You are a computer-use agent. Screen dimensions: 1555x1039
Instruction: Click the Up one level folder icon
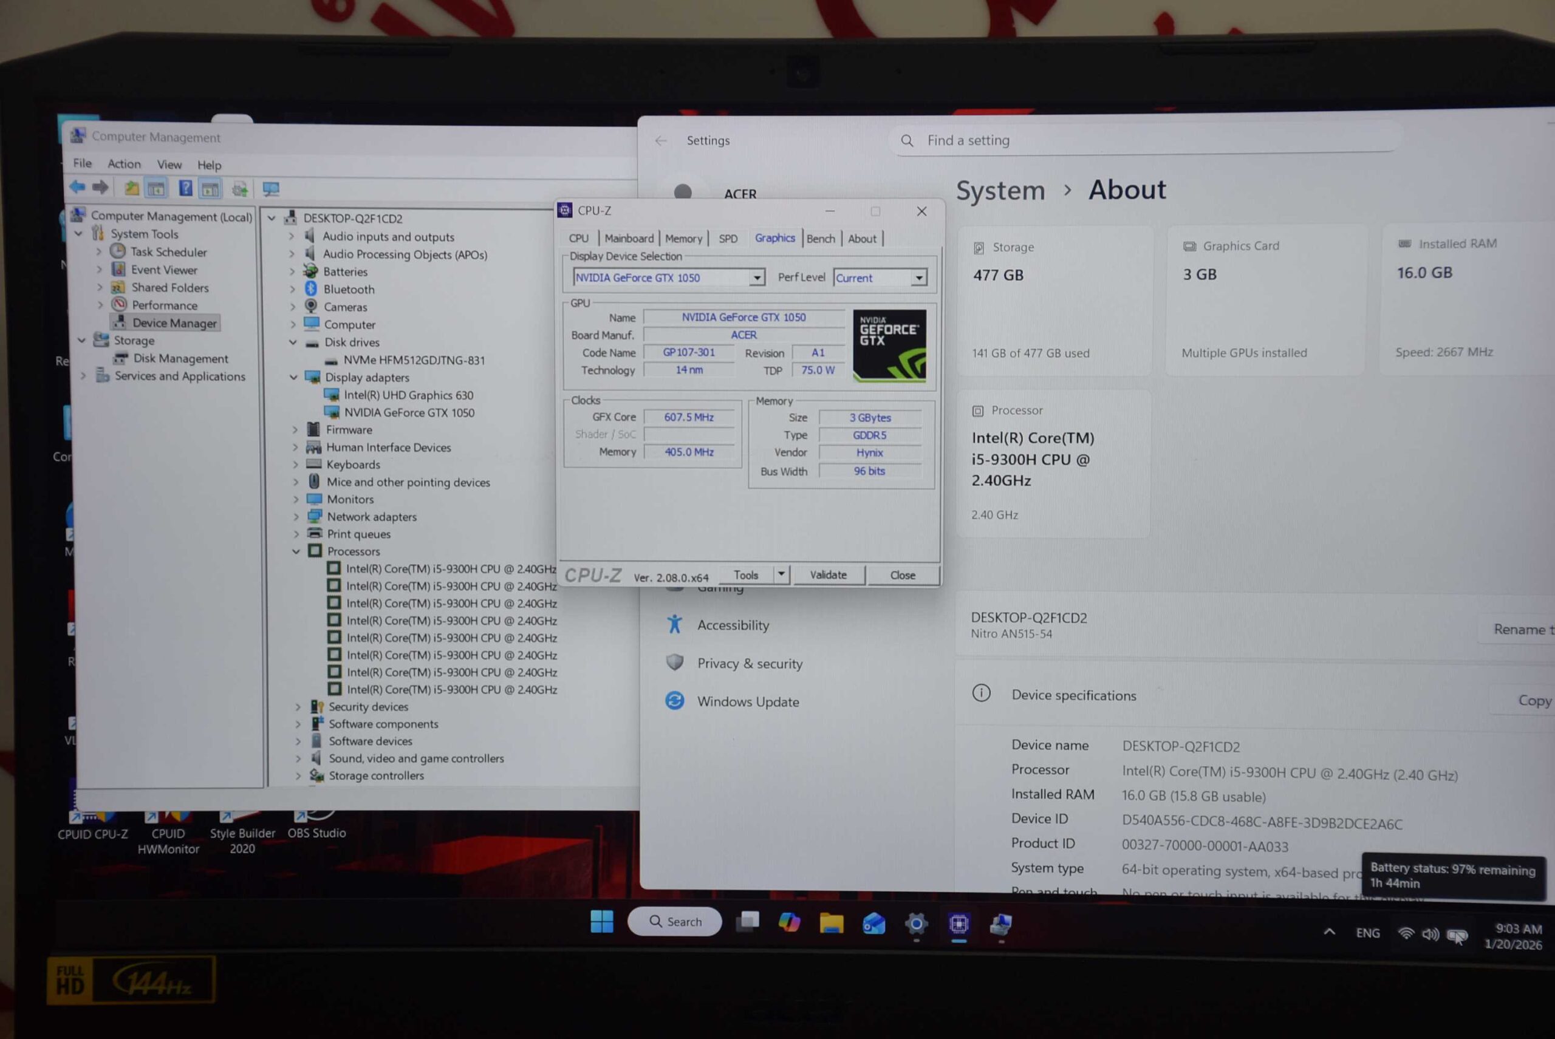[131, 189]
